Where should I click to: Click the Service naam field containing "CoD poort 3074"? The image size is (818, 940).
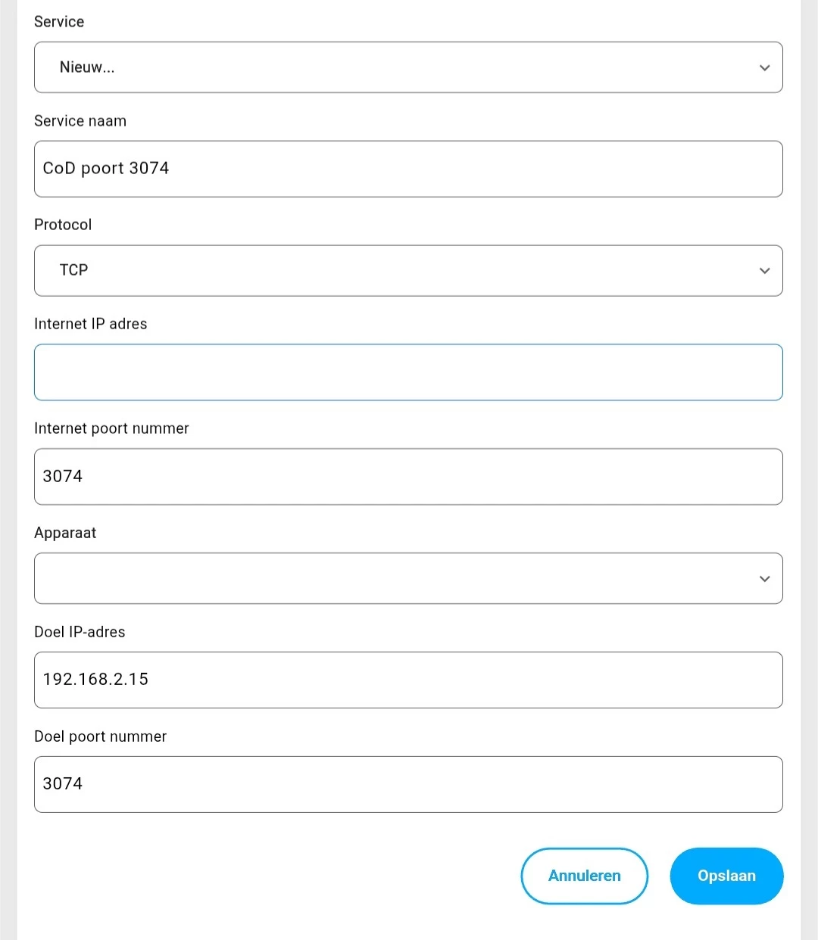coord(408,169)
